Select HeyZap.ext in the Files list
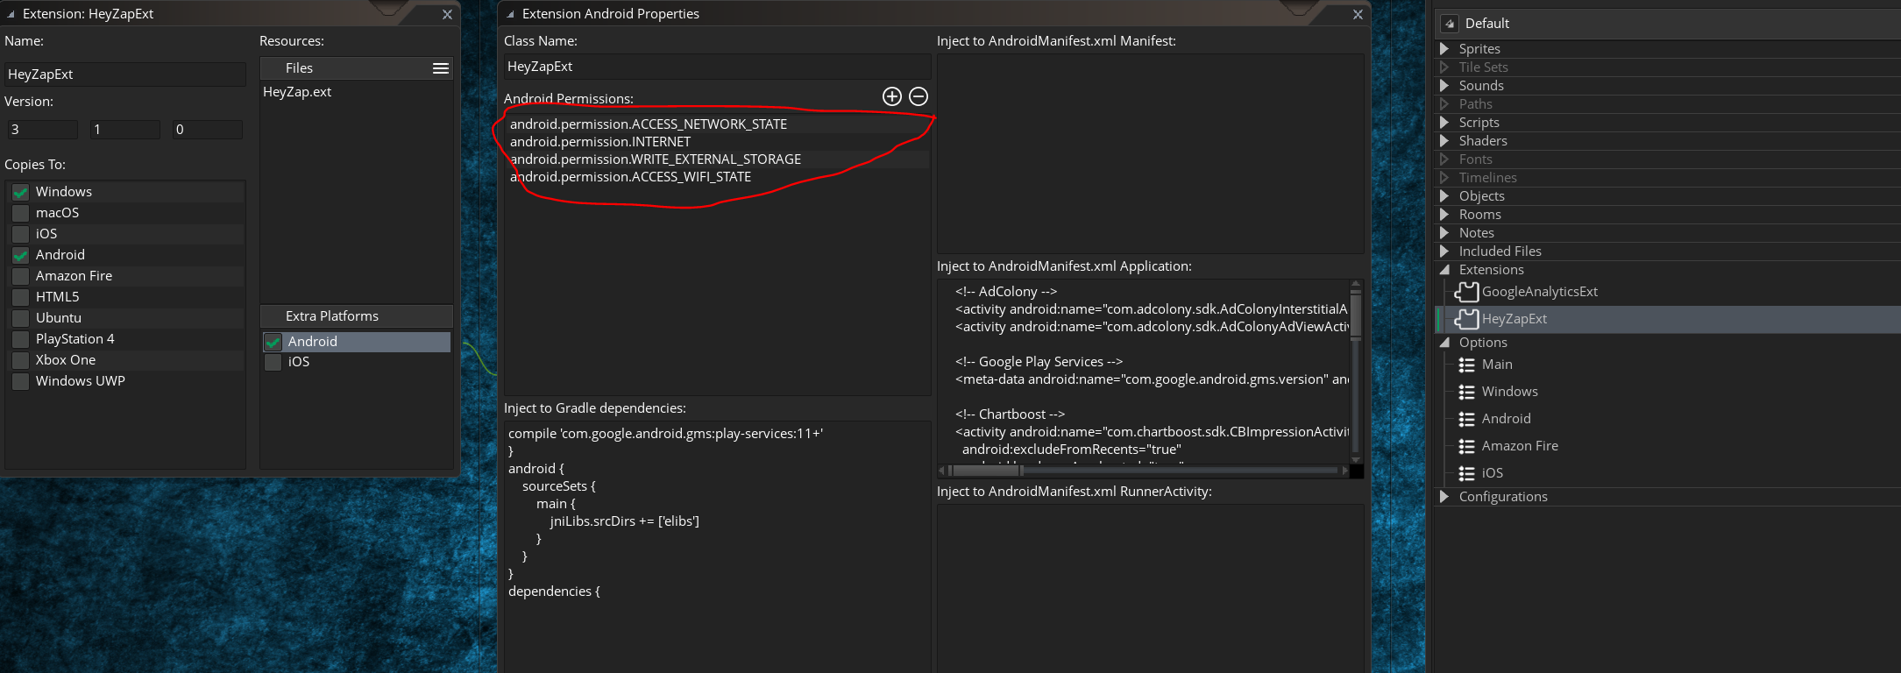Screen dimensions: 1901x673 coord(297,92)
